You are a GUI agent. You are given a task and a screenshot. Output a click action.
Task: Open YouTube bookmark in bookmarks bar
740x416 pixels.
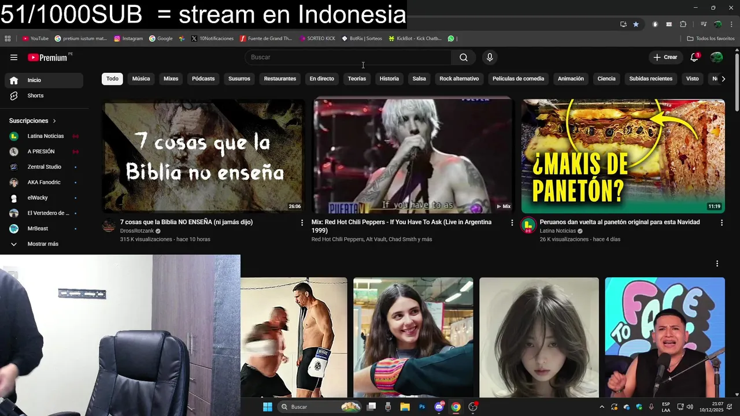[35, 39]
